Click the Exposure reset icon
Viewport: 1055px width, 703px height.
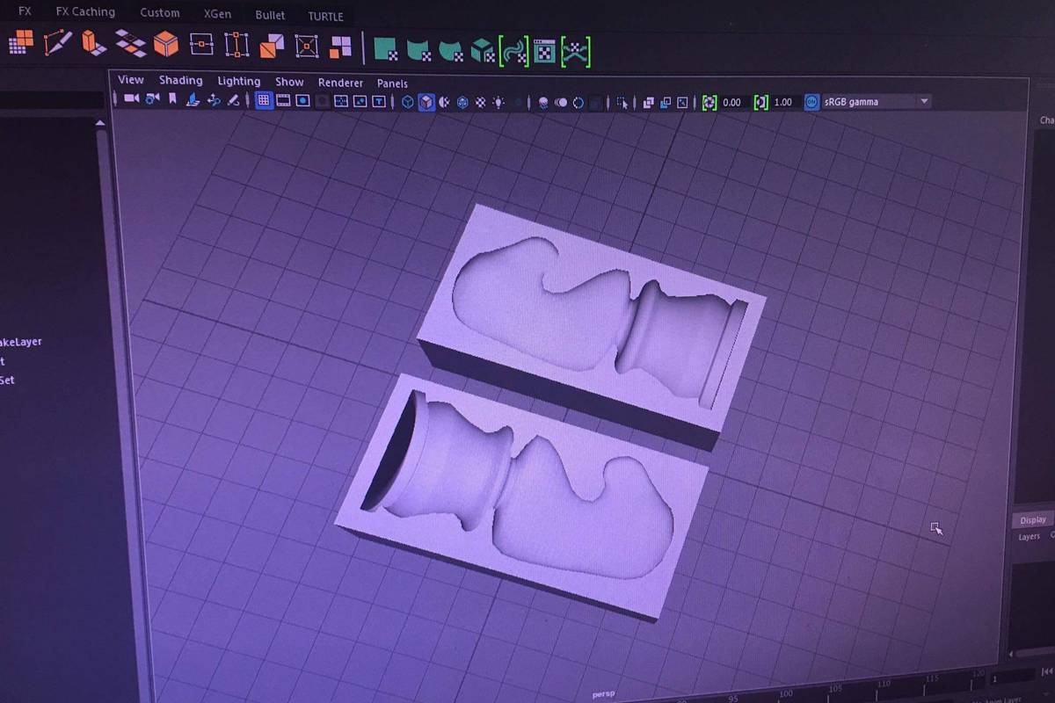coord(709,103)
